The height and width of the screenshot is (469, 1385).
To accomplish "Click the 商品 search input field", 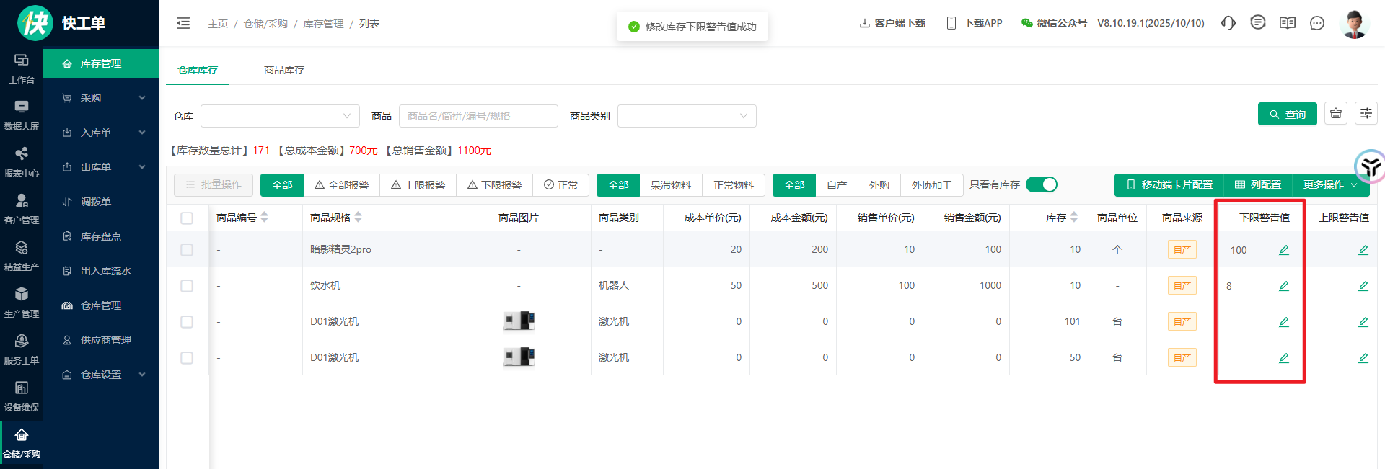I will (478, 116).
